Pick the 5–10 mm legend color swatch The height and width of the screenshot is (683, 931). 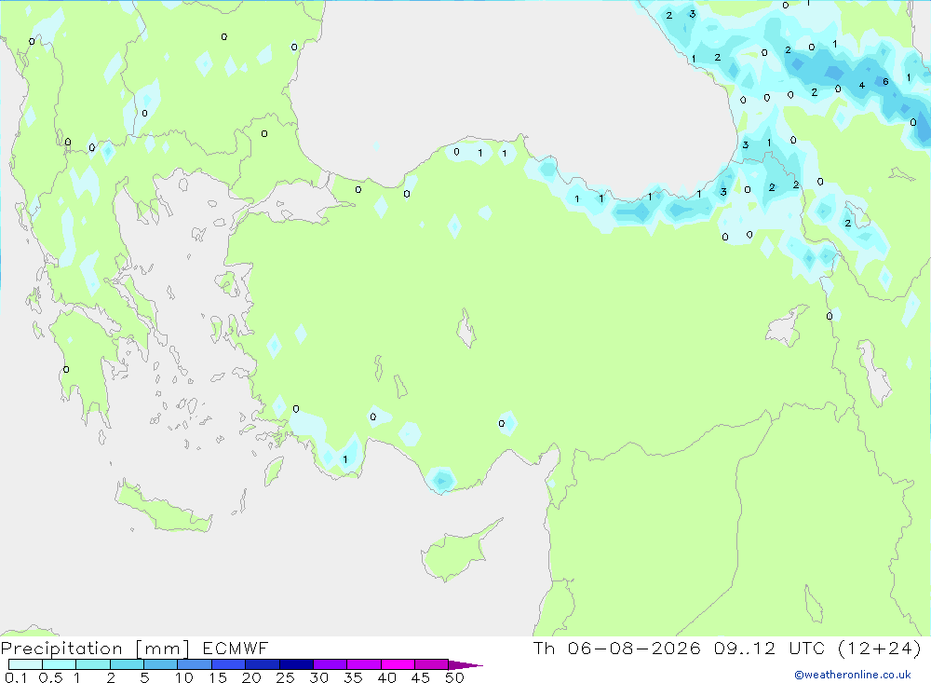click(161, 664)
